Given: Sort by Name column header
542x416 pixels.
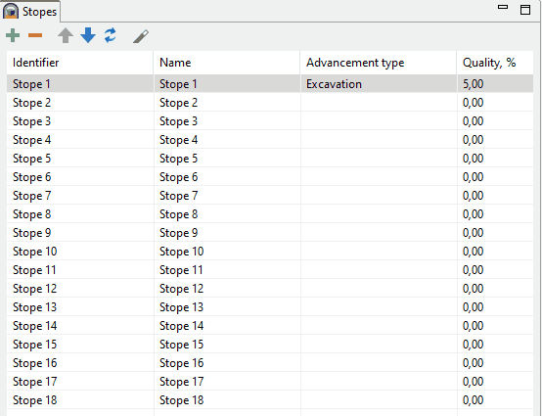Looking at the screenshot, I should click(x=227, y=63).
